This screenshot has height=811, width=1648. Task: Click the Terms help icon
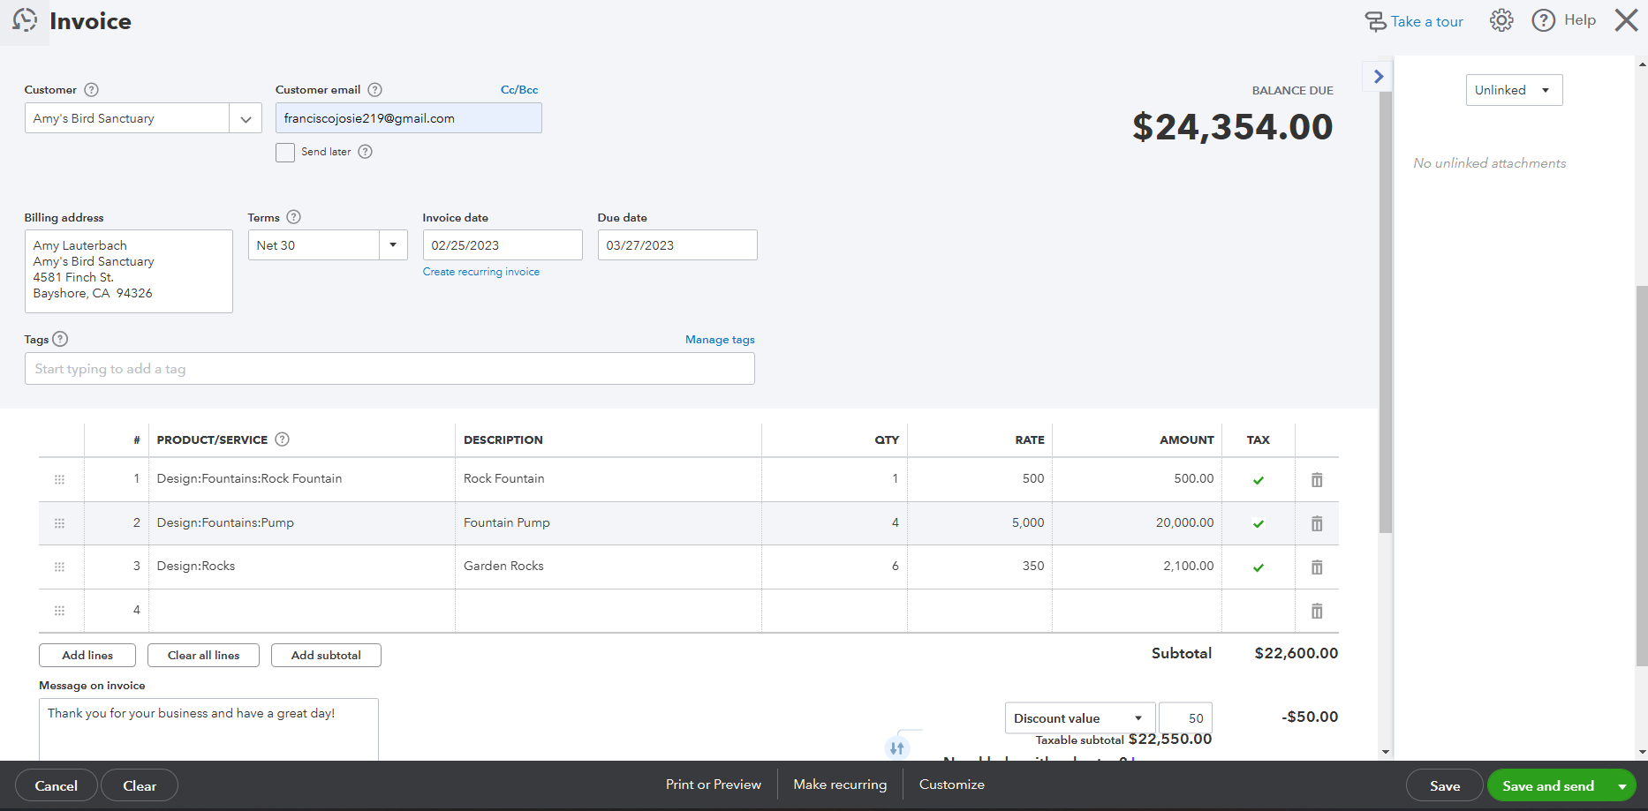coord(294,217)
